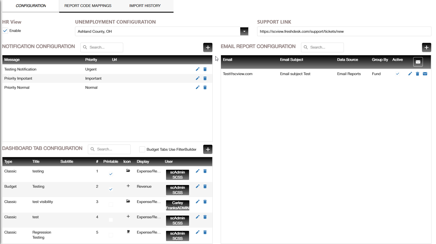Delete the Budget Testing dashboard tab
Image resolution: width=436 pixels, height=244 pixels.
[205, 186]
